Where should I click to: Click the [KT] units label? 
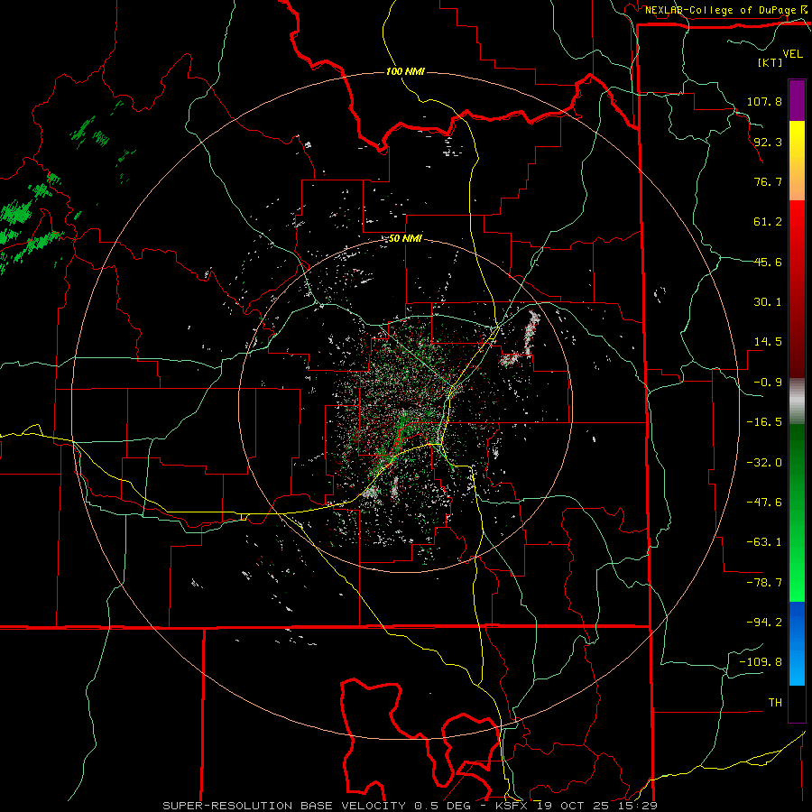pos(770,62)
